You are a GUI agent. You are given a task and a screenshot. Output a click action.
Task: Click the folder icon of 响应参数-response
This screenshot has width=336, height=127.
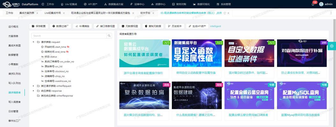coord(38,91)
